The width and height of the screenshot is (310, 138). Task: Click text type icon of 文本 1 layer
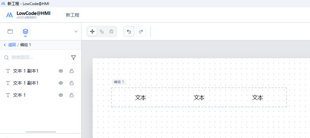point(8,95)
